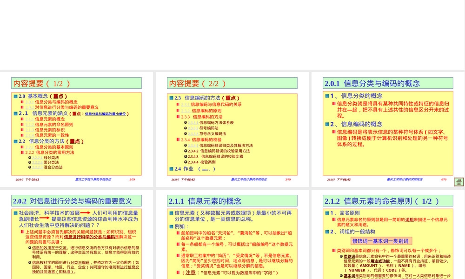The height and width of the screenshot is (279, 465).
Task: Open the 信息分类与编码的最小单位 underlined link
Action: coord(105,114)
